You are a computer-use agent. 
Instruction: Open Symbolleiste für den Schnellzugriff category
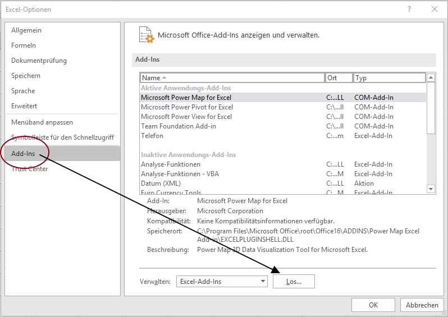[62, 137]
